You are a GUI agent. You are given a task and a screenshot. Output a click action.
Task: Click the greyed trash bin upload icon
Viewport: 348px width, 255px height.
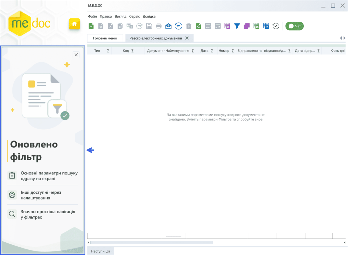(189, 26)
